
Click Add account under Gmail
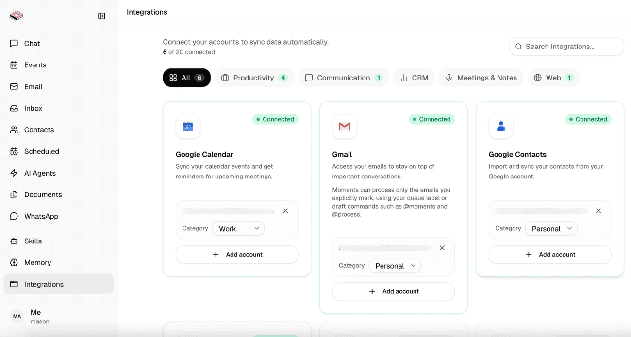(393, 291)
